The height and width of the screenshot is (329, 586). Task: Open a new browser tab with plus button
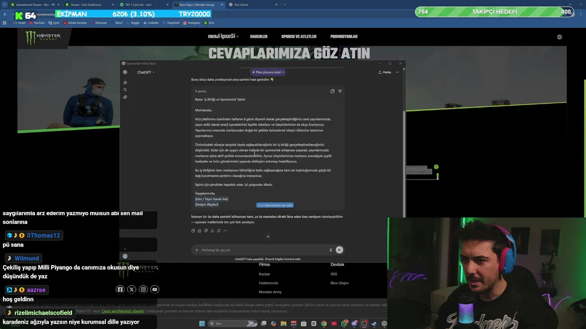(285, 5)
